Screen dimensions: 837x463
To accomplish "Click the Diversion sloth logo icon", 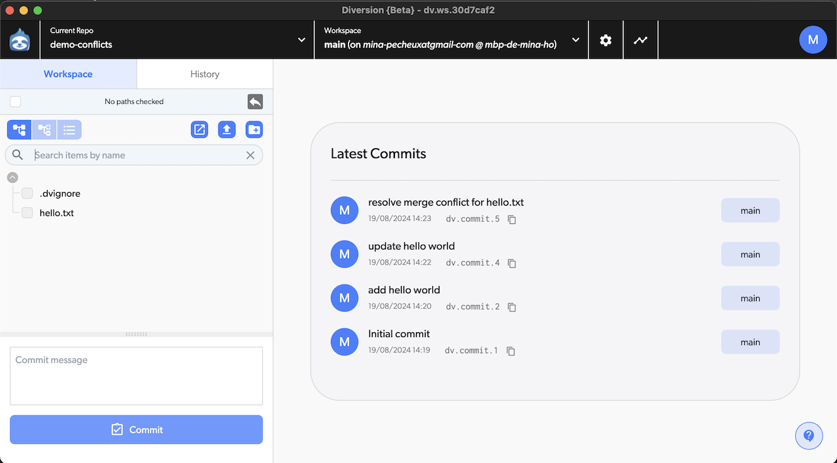I will pyautogui.click(x=20, y=40).
